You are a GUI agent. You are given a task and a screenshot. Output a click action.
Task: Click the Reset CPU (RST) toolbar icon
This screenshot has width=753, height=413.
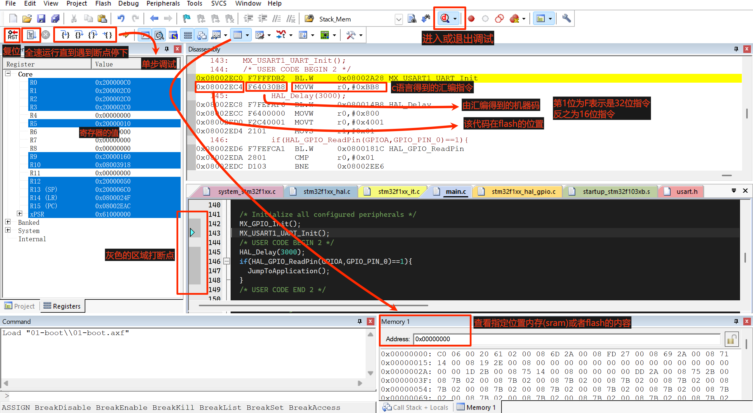pos(13,35)
